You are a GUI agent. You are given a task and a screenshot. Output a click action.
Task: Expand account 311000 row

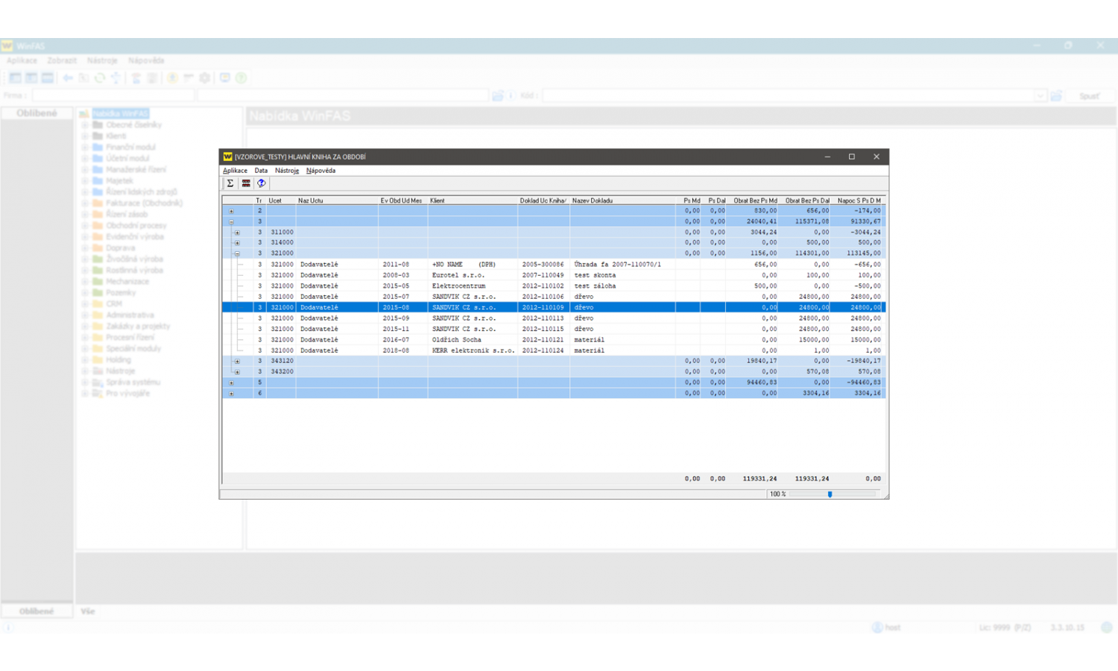click(x=237, y=233)
